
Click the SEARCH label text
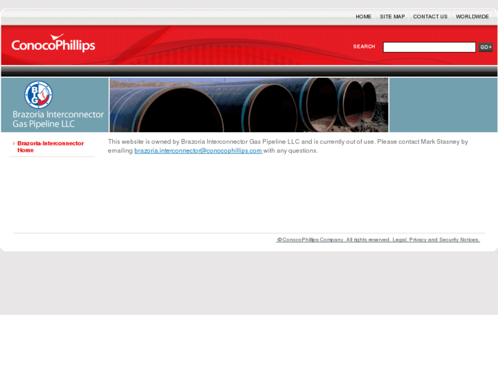[364, 47]
